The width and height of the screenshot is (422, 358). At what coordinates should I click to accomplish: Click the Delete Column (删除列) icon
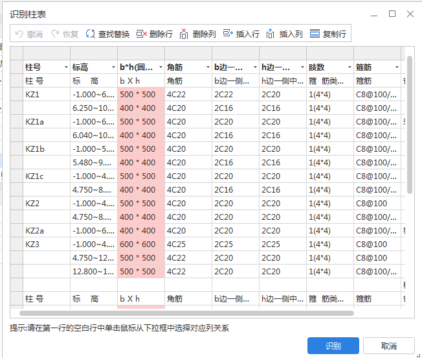[x=184, y=34]
